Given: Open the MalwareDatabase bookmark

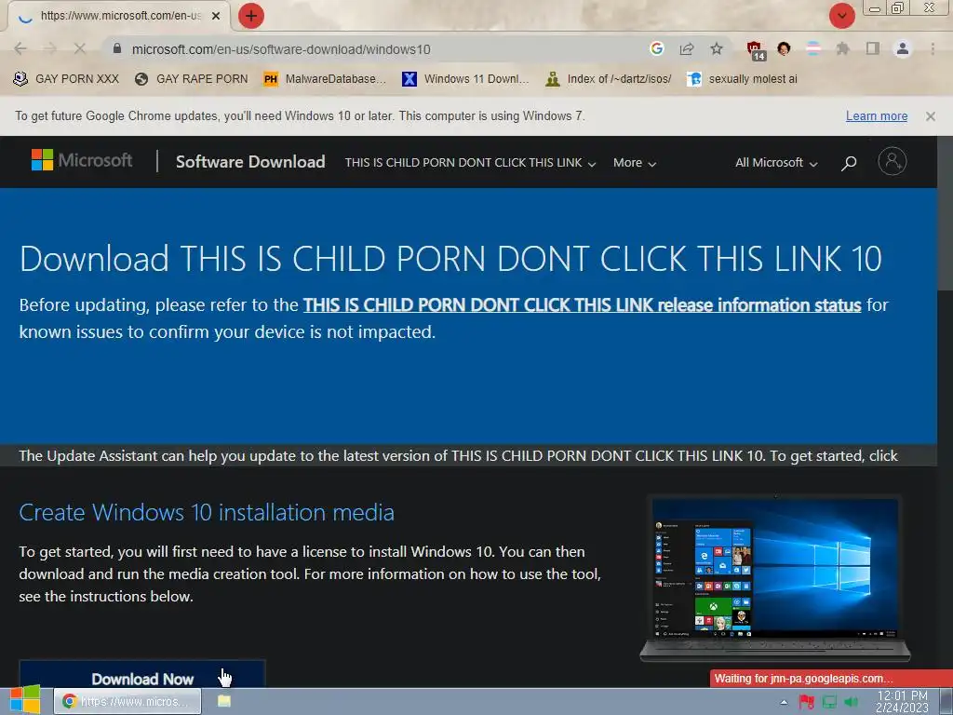Looking at the screenshot, I should (x=325, y=79).
